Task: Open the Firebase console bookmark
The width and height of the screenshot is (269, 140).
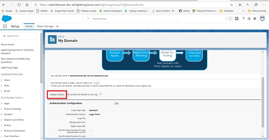Action: pyautogui.click(x=86, y=11)
